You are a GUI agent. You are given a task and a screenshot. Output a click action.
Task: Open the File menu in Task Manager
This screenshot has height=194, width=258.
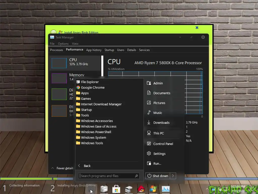[52, 44]
